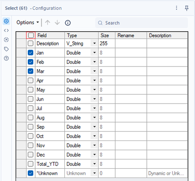Check the Sep field checkbox
The image size is (195, 181).
[31, 127]
